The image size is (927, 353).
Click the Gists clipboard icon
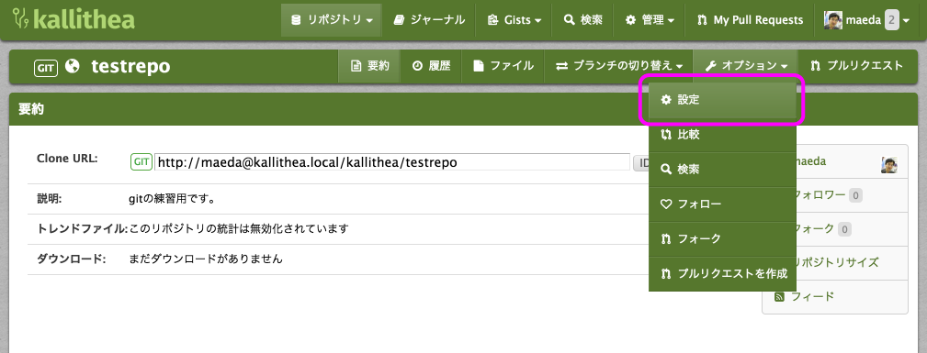[493, 20]
